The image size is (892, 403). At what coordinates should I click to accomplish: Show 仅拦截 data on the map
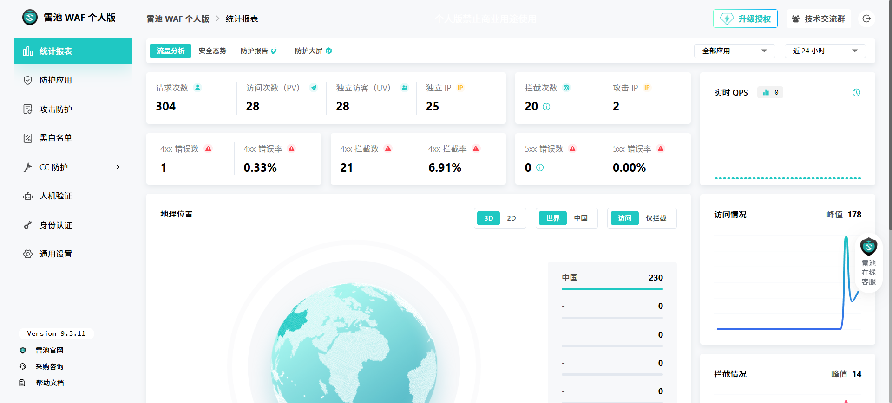click(x=656, y=218)
